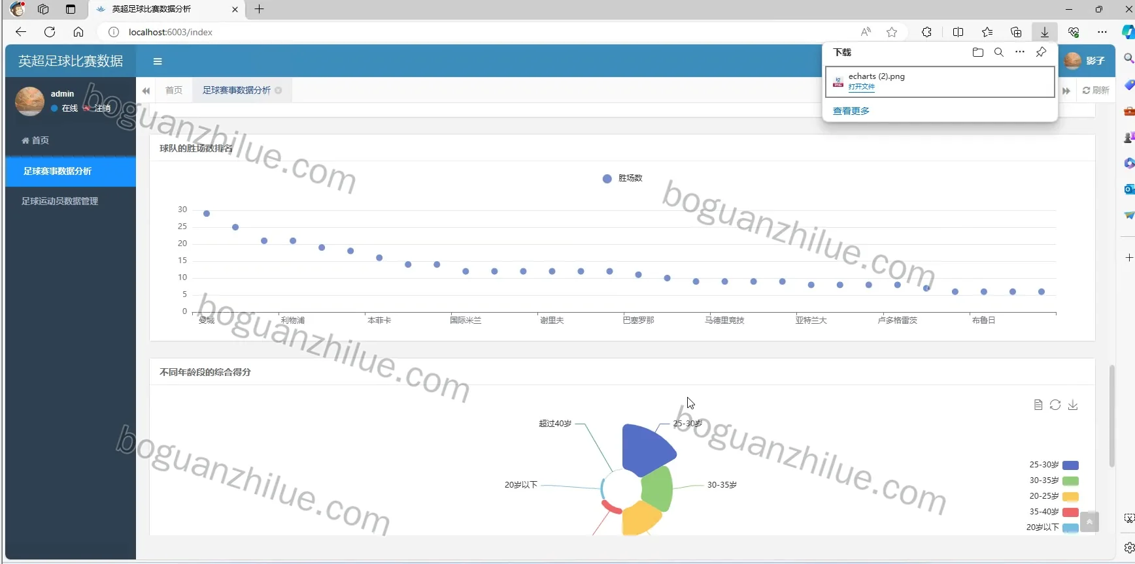Click the 查看更多 downloads link

tap(851, 111)
